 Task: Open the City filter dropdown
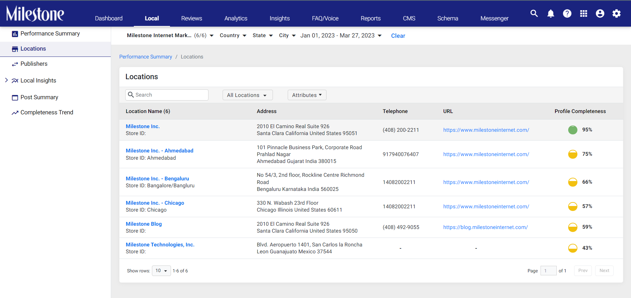tap(287, 35)
